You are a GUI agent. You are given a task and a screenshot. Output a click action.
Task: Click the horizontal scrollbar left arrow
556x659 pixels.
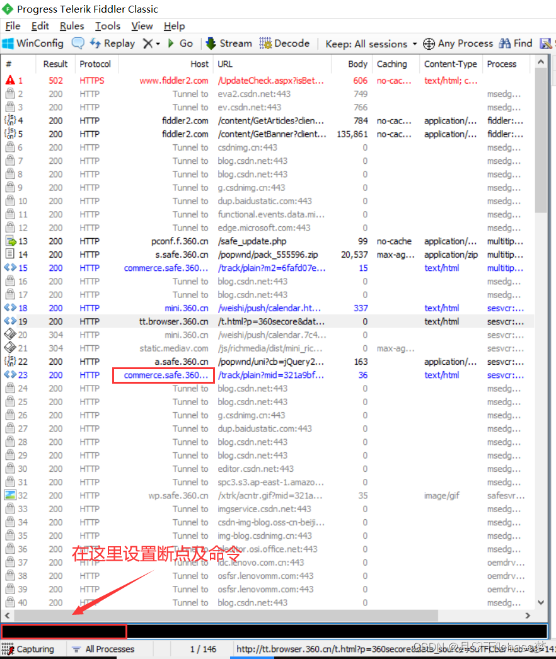pos(7,616)
